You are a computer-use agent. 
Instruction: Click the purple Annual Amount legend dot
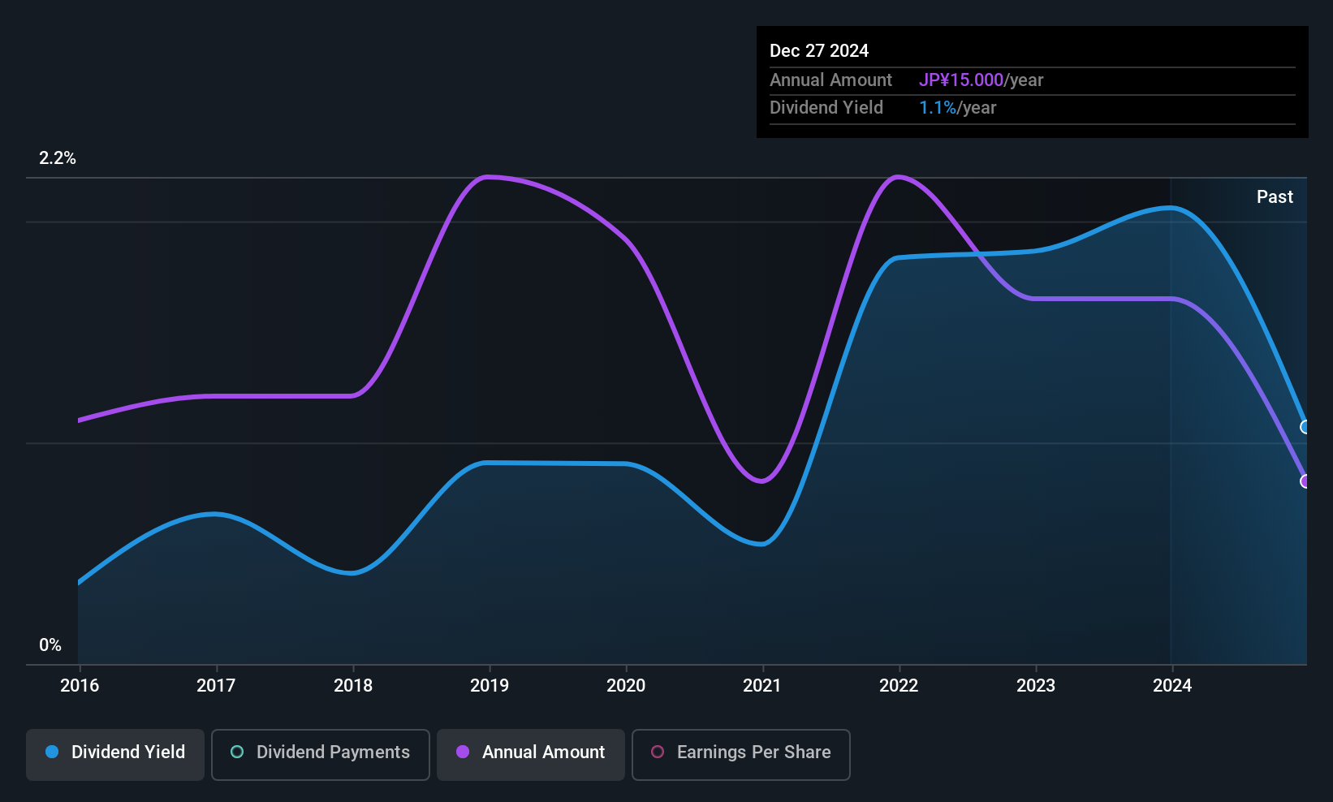463,752
